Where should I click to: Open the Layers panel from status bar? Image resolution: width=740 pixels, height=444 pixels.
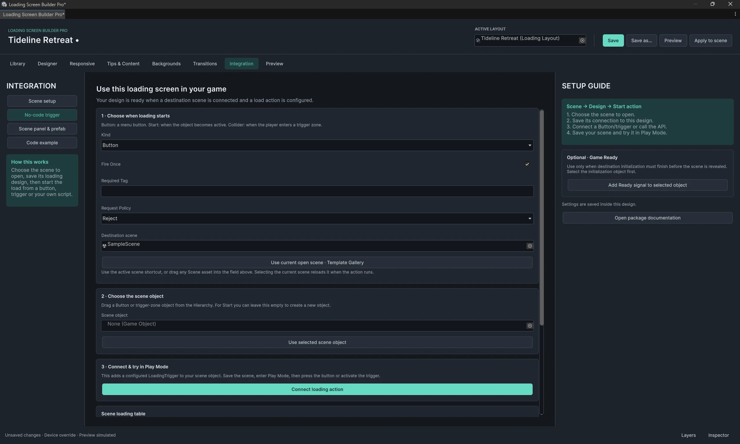tap(688, 435)
